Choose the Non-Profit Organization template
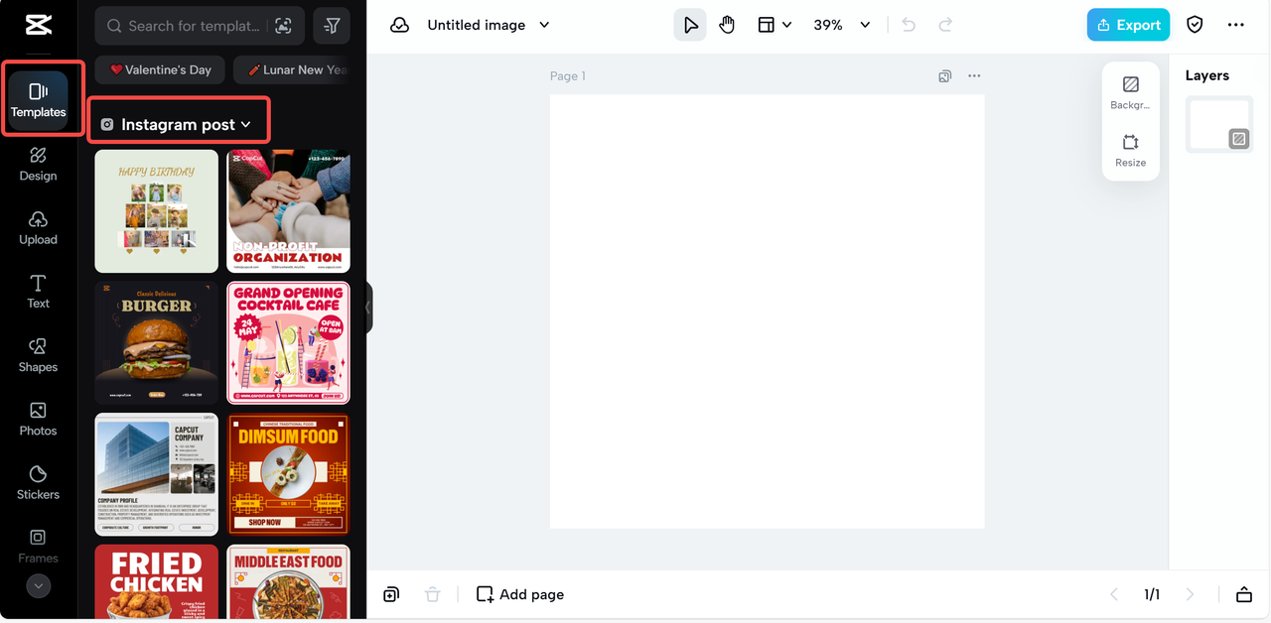This screenshot has height=623, width=1271. [x=288, y=211]
